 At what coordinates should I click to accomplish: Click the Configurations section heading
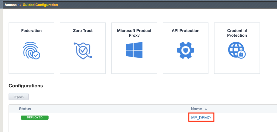[x=26, y=86]
